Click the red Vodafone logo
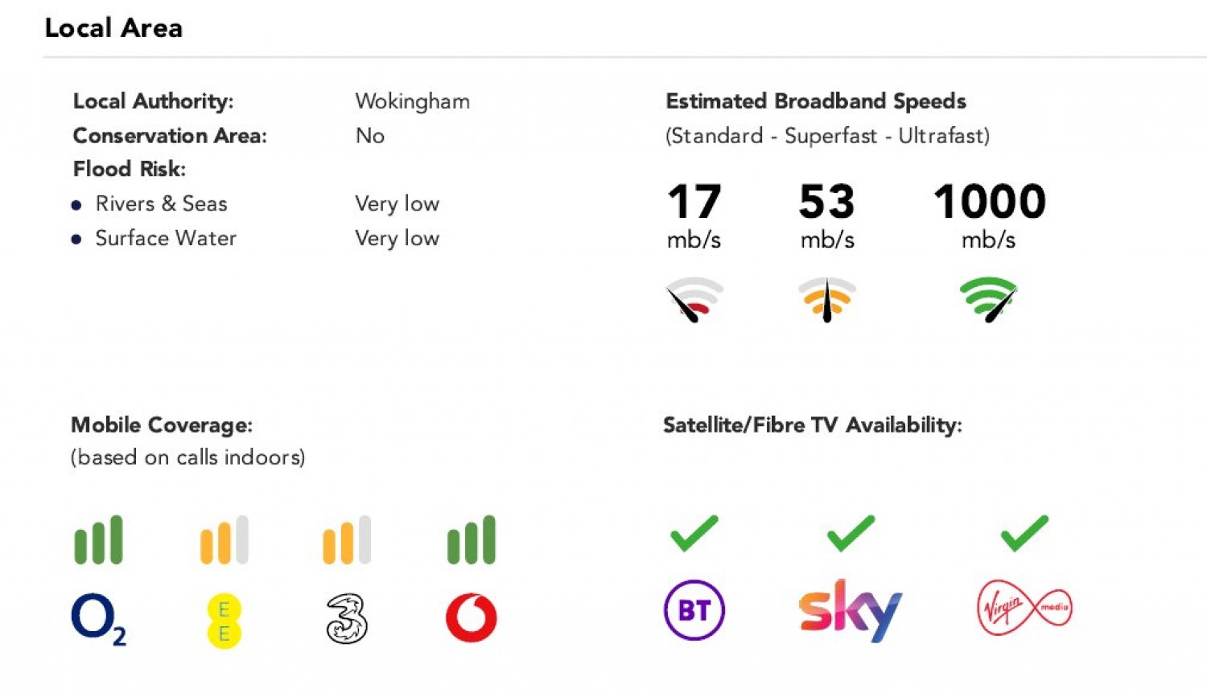Screen dimensions: 1207x693 coord(472,617)
